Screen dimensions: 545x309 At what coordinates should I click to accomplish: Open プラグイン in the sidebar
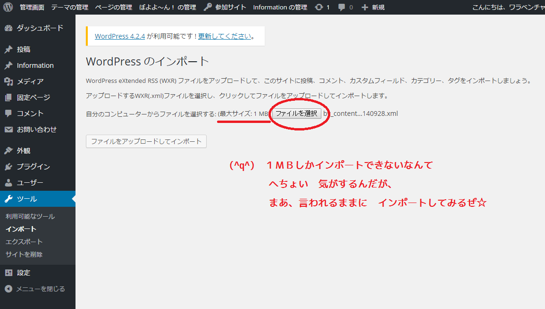point(34,166)
